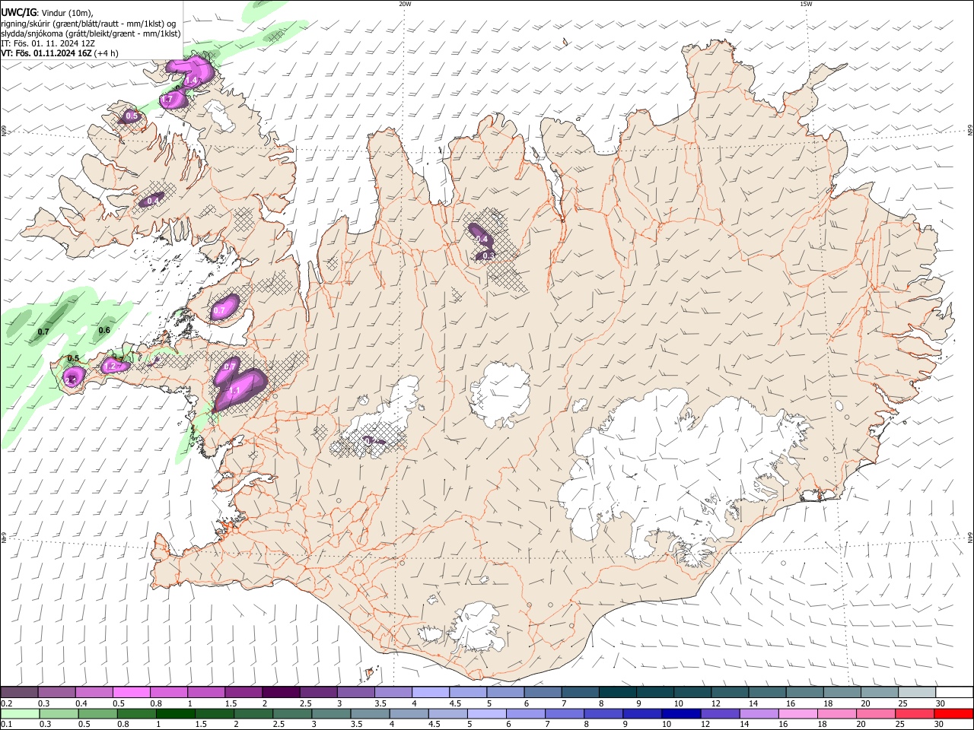
Task: Click the '18' label on the snow scale
Action: 828,703
